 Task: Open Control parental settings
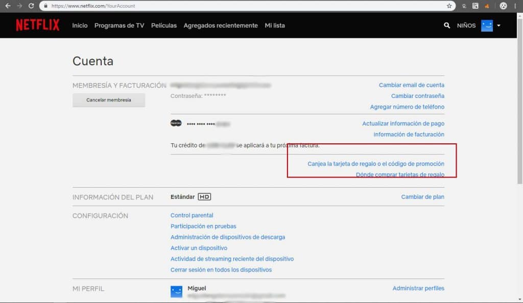192,215
